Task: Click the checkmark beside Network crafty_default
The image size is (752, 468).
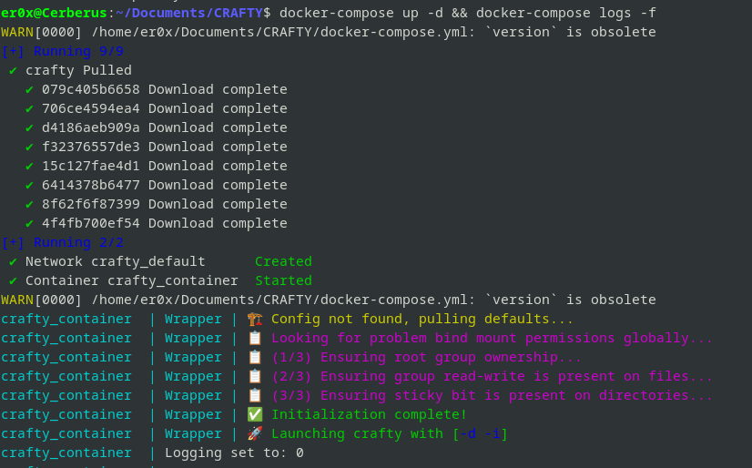Action: point(13,262)
